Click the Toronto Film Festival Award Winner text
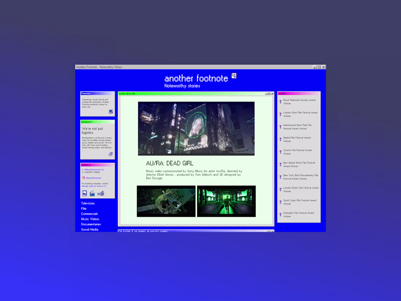The width and height of the screenshot is (401, 301). click(x=297, y=152)
